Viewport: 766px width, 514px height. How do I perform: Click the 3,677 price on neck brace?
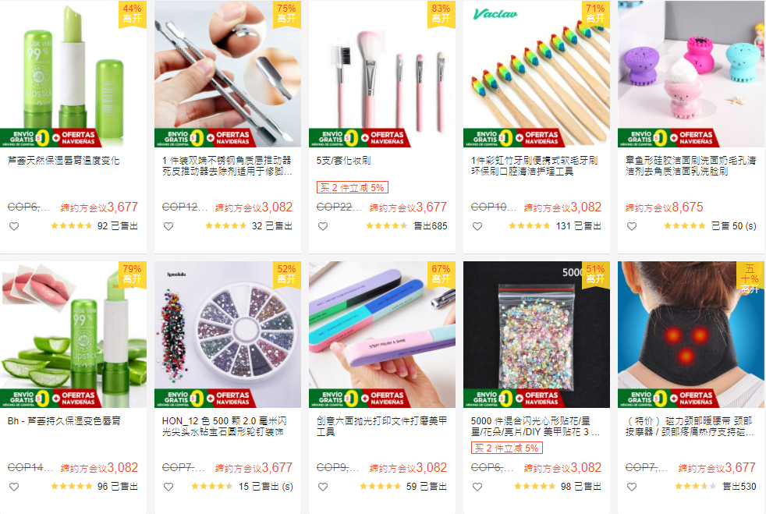click(739, 467)
